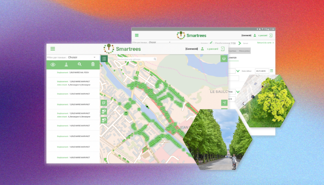Click the log out icon beside c.paccard
Image resolution: width=324 pixels, height=185 pixels.
[222, 49]
